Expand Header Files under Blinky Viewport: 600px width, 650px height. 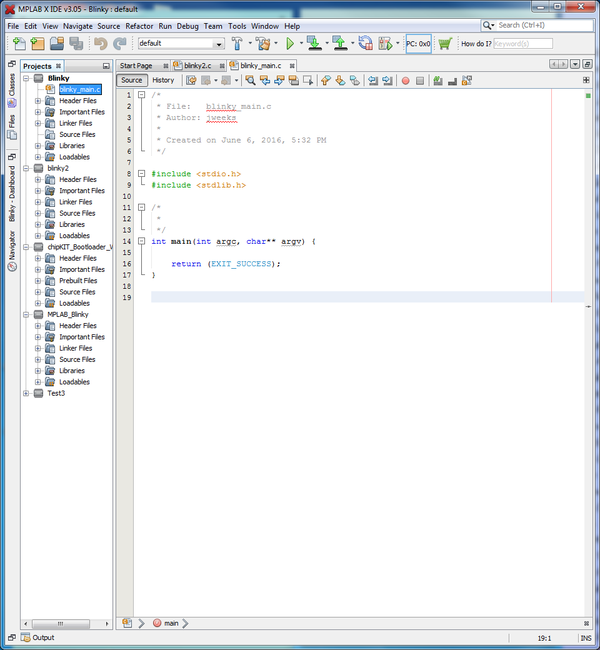(37, 101)
